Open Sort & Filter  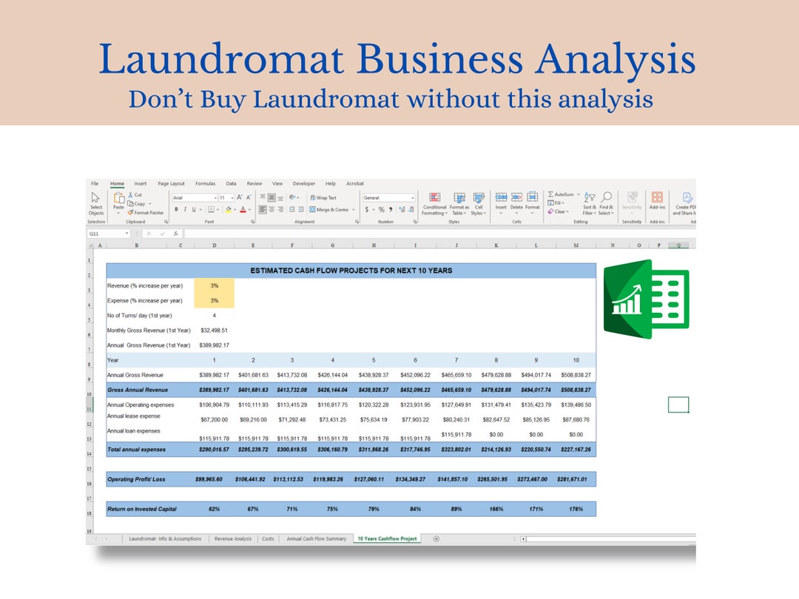point(589,198)
